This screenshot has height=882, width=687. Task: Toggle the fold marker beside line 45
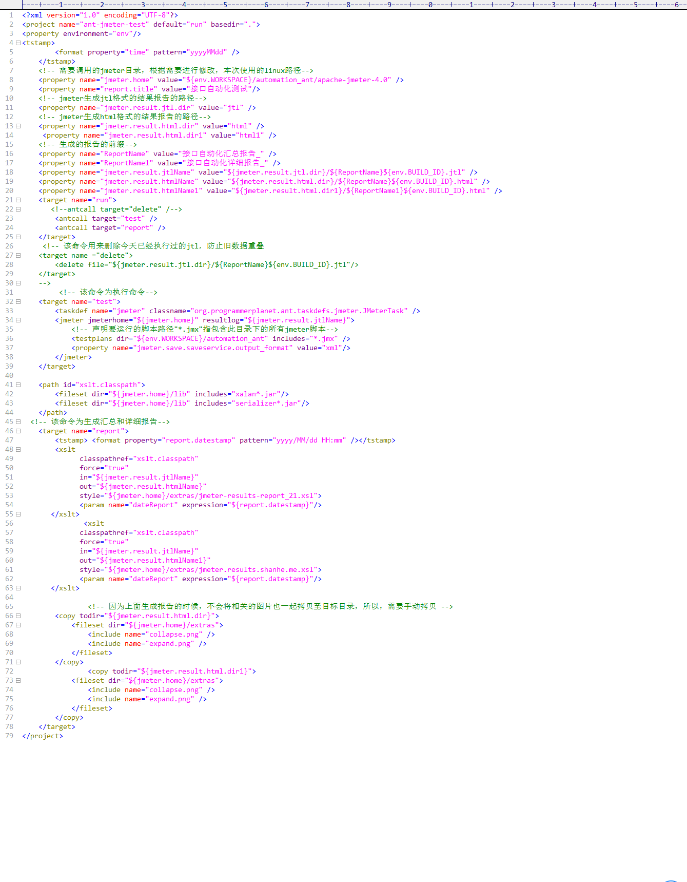coord(18,422)
